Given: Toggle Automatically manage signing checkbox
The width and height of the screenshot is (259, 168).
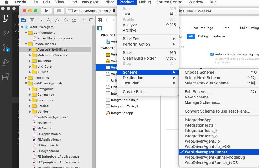Looking at the screenshot, I should point(212,54).
